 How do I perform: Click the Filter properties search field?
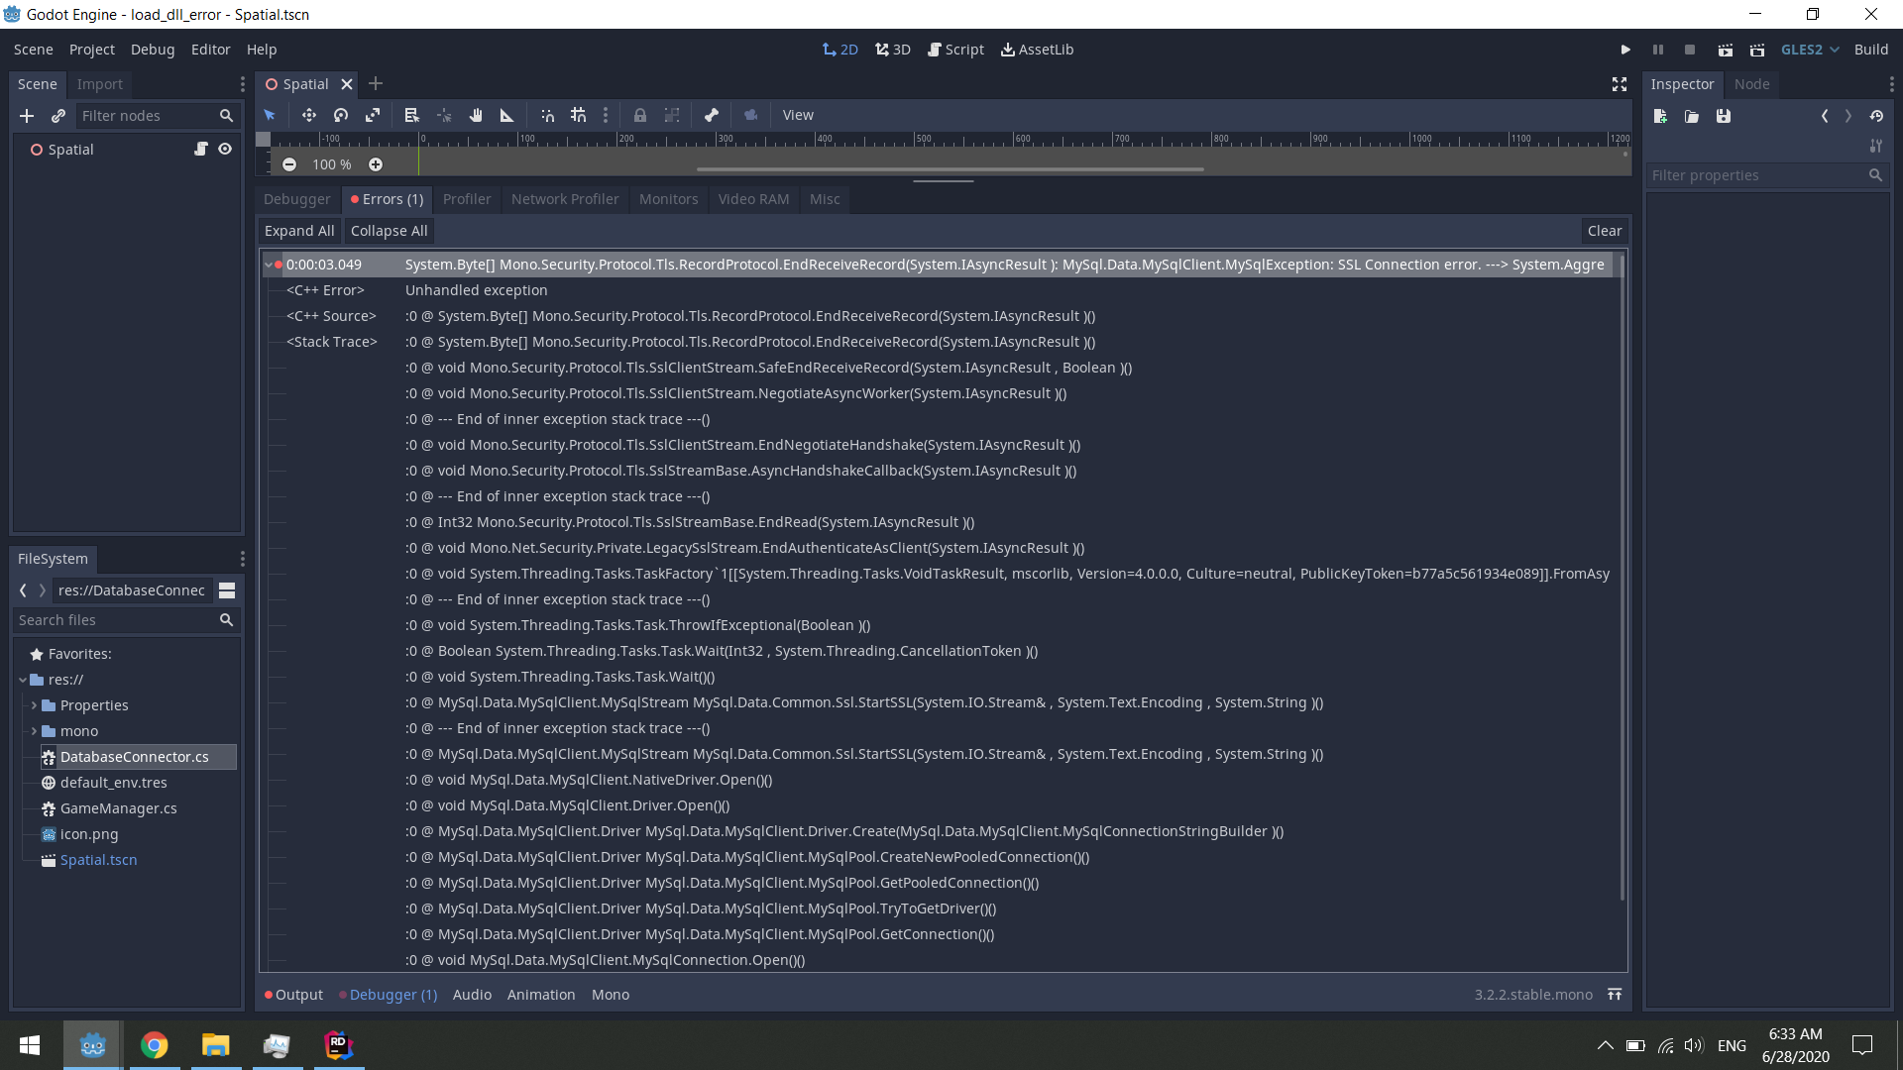click(x=1764, y=175)
